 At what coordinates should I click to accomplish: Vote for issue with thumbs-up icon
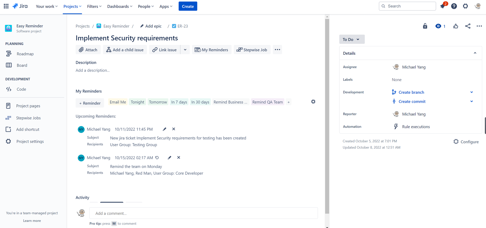pyautogui.click(x=456, y=26)
